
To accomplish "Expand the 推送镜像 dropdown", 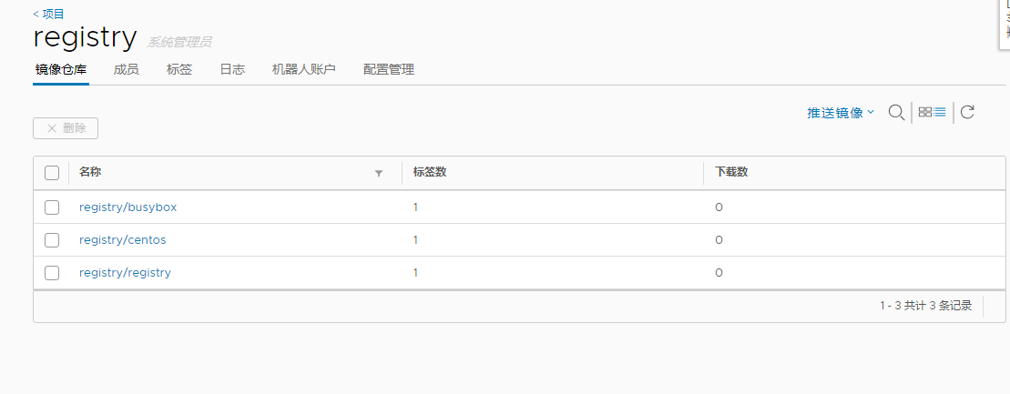I will point(841,113).
